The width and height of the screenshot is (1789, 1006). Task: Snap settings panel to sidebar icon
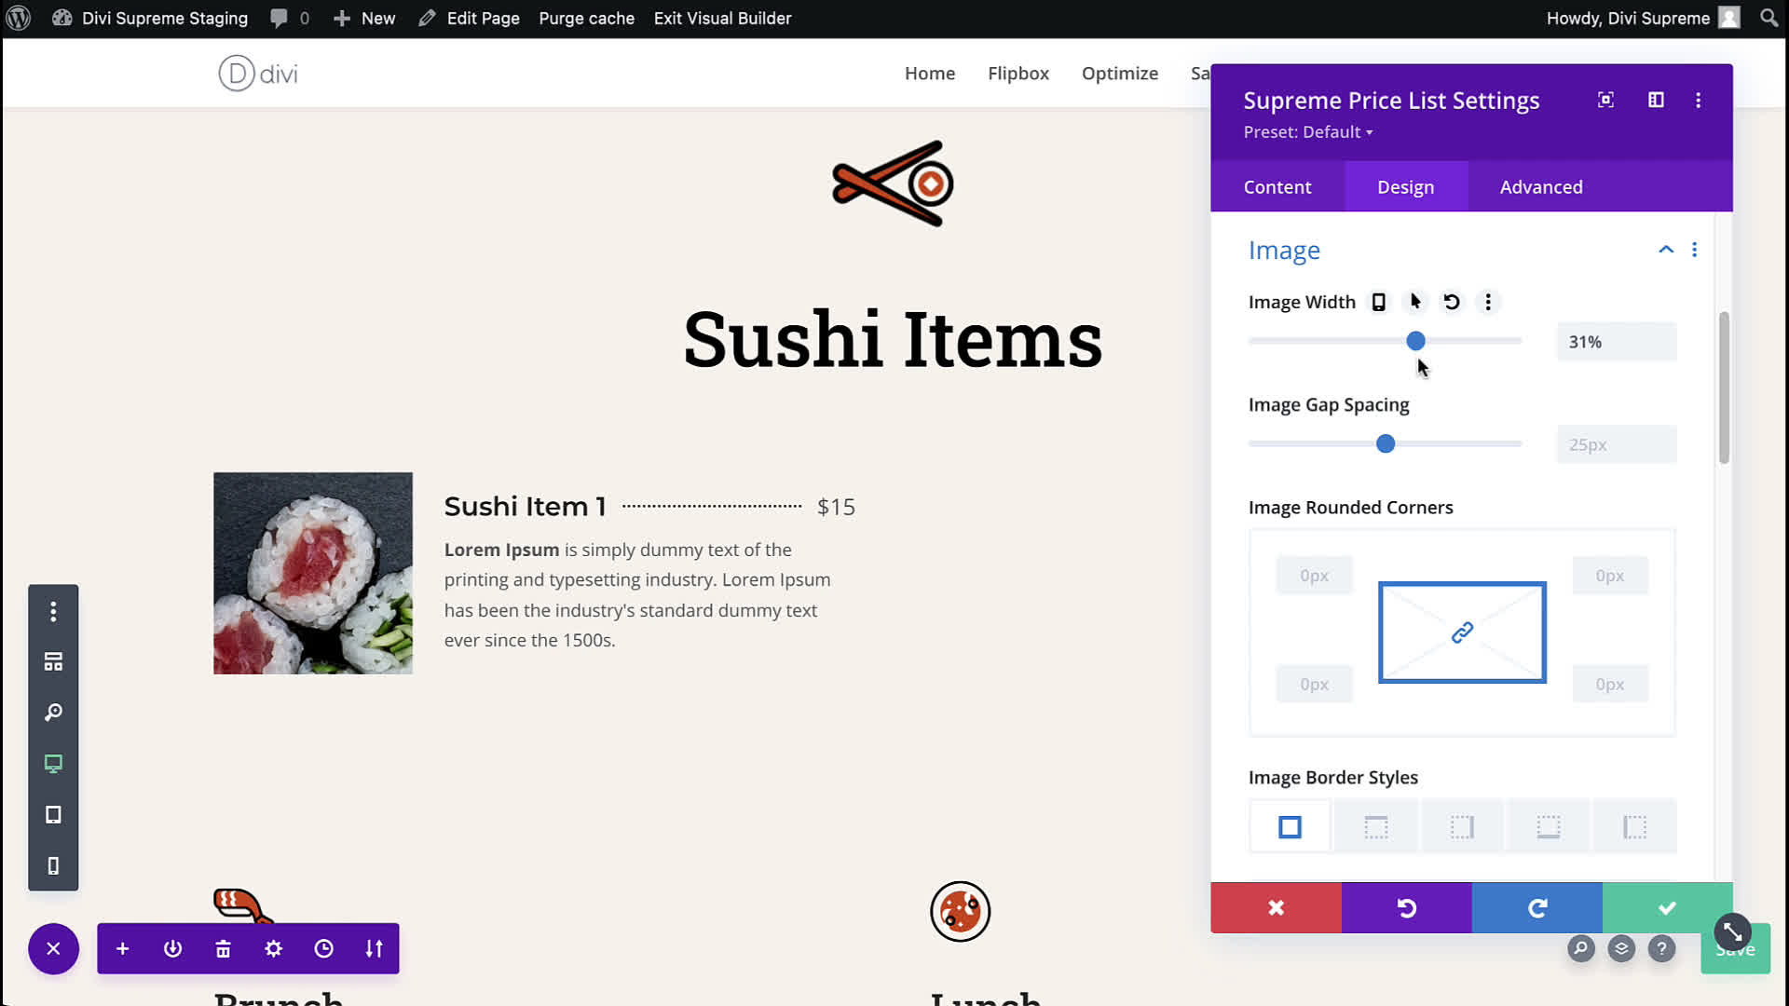tap(1656, 100)
